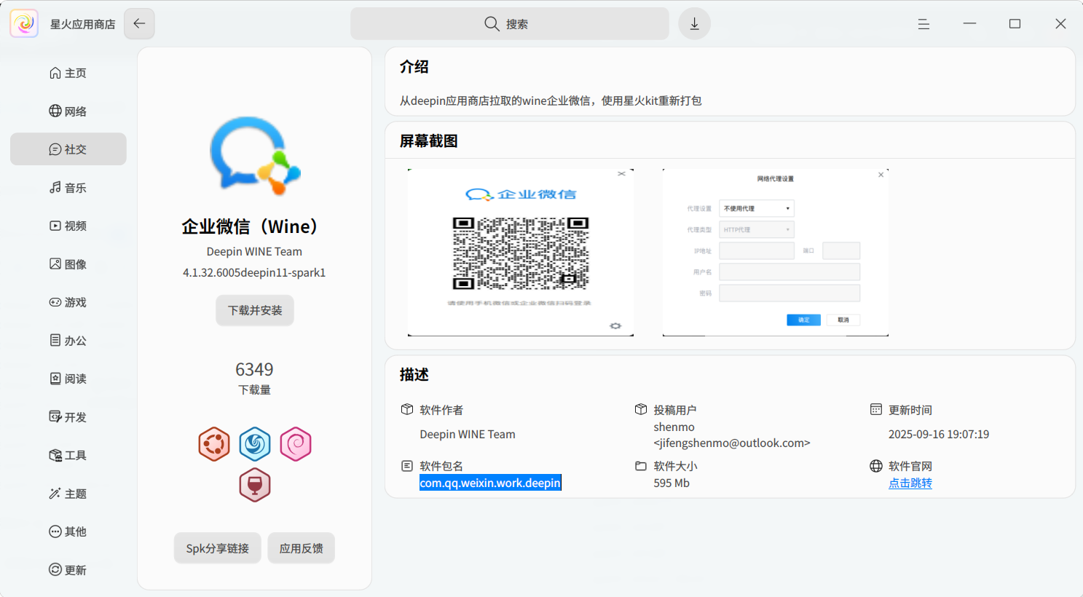Click the 企业微信 app icon
The width and height of the screenshot is (1083, 597).
coord(255,156)
